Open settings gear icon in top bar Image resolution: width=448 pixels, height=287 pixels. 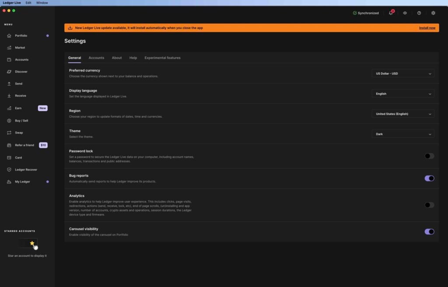433,13
